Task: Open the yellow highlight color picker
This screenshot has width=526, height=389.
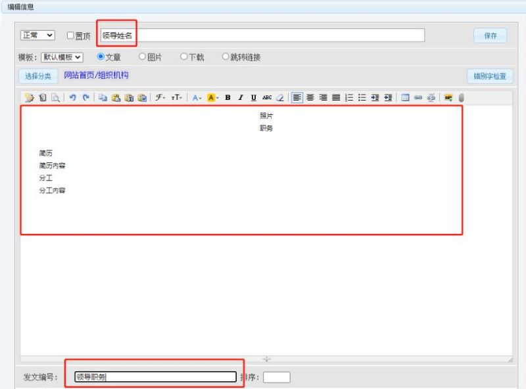Action: [x=212, y=97]
